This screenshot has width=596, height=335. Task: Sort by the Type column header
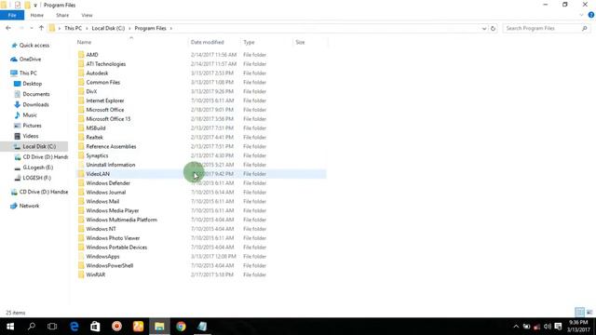249,42
